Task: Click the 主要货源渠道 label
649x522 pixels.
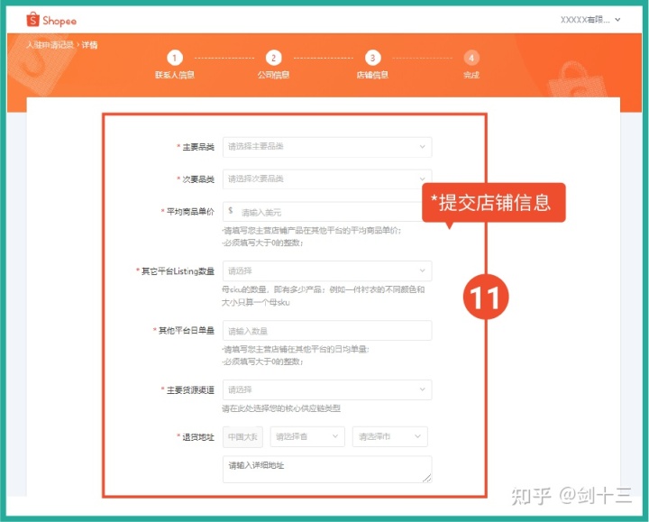Action: [x=190, y=390]
